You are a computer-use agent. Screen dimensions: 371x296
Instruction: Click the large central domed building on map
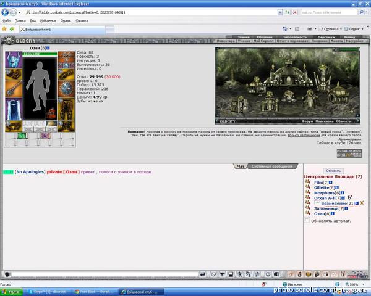[x=288, y=73]
